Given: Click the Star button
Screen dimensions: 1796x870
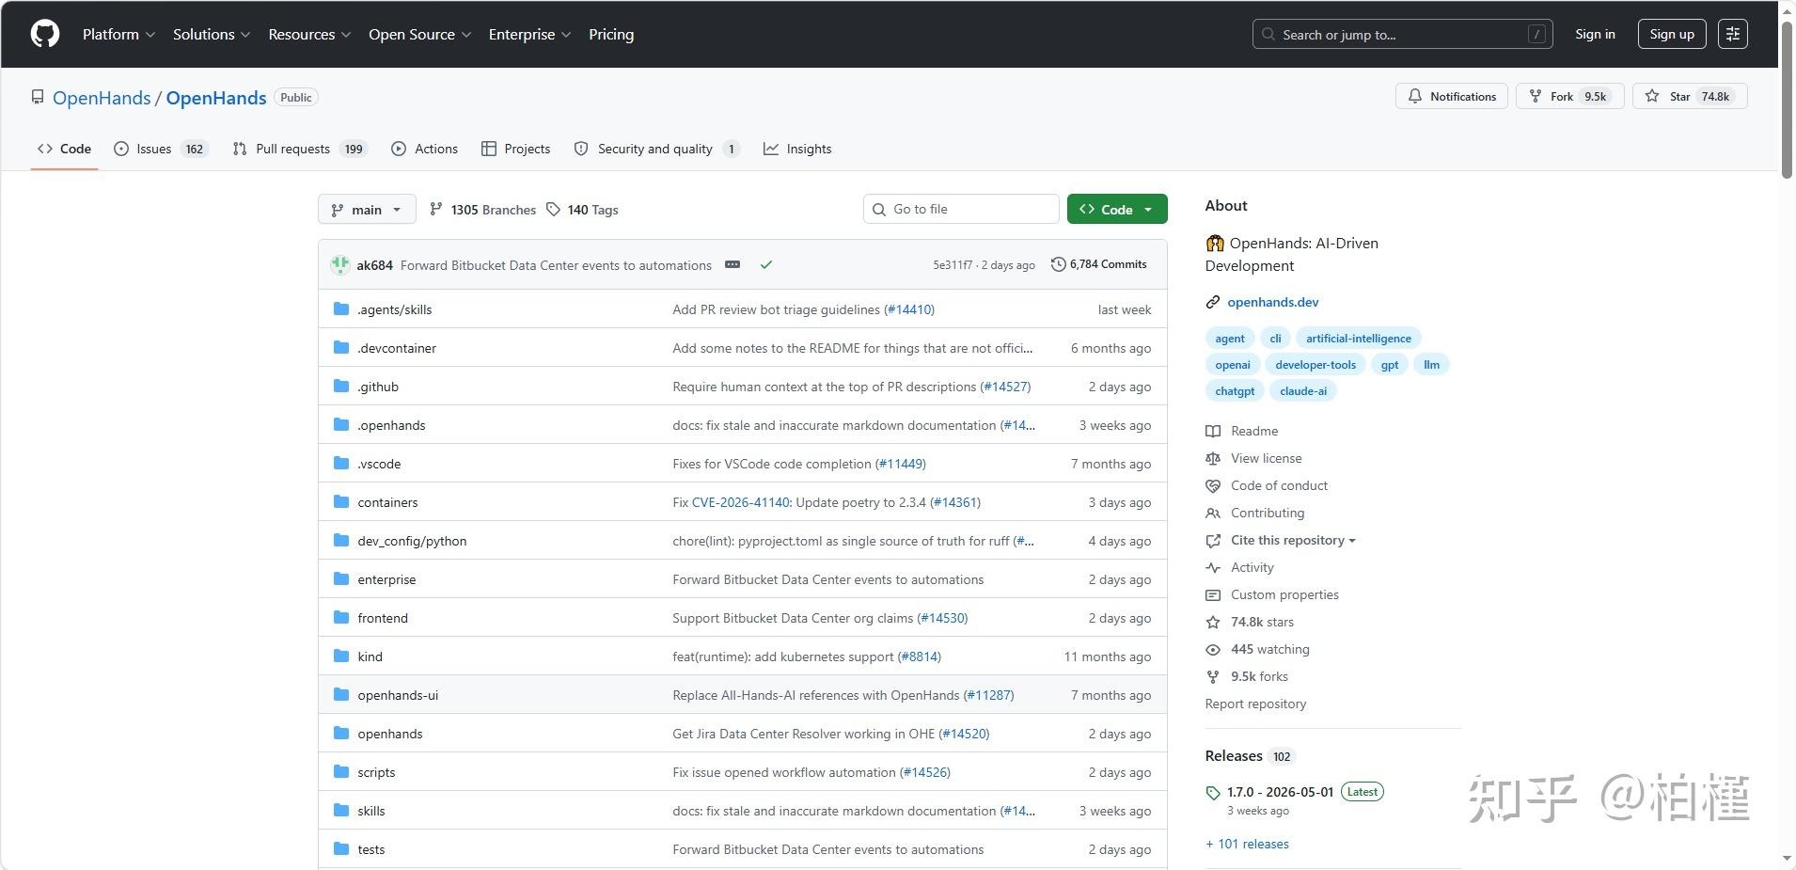Looking at the screenshot, I should tap(1690, 97).
